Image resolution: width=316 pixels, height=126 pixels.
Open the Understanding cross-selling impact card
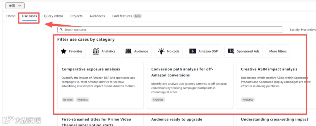(x=276, y=119)
